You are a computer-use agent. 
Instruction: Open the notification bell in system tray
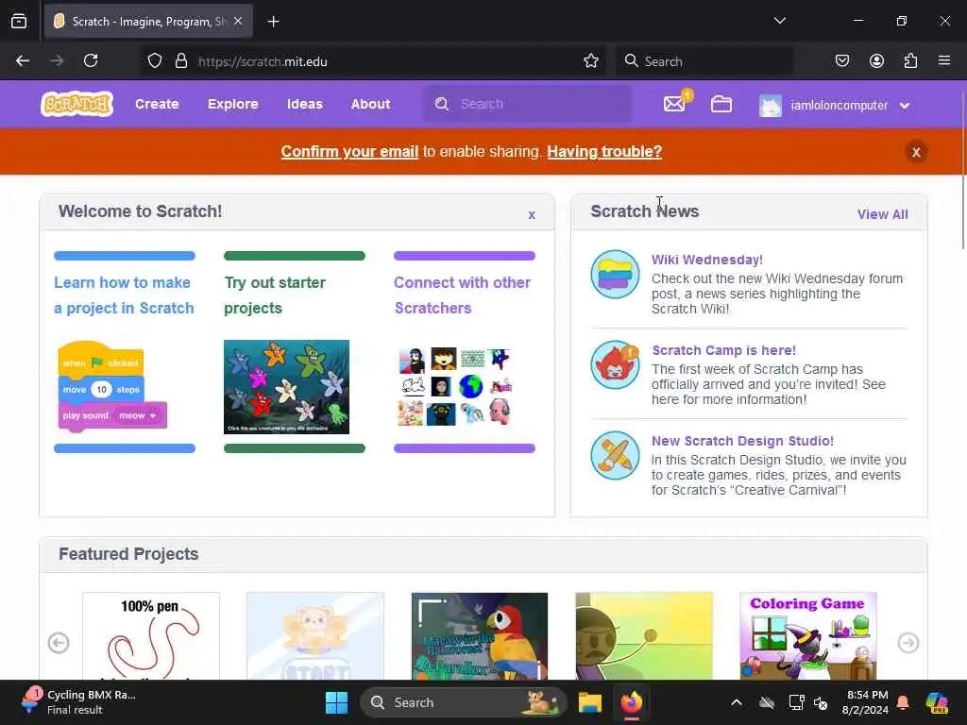tap(903, 702)
